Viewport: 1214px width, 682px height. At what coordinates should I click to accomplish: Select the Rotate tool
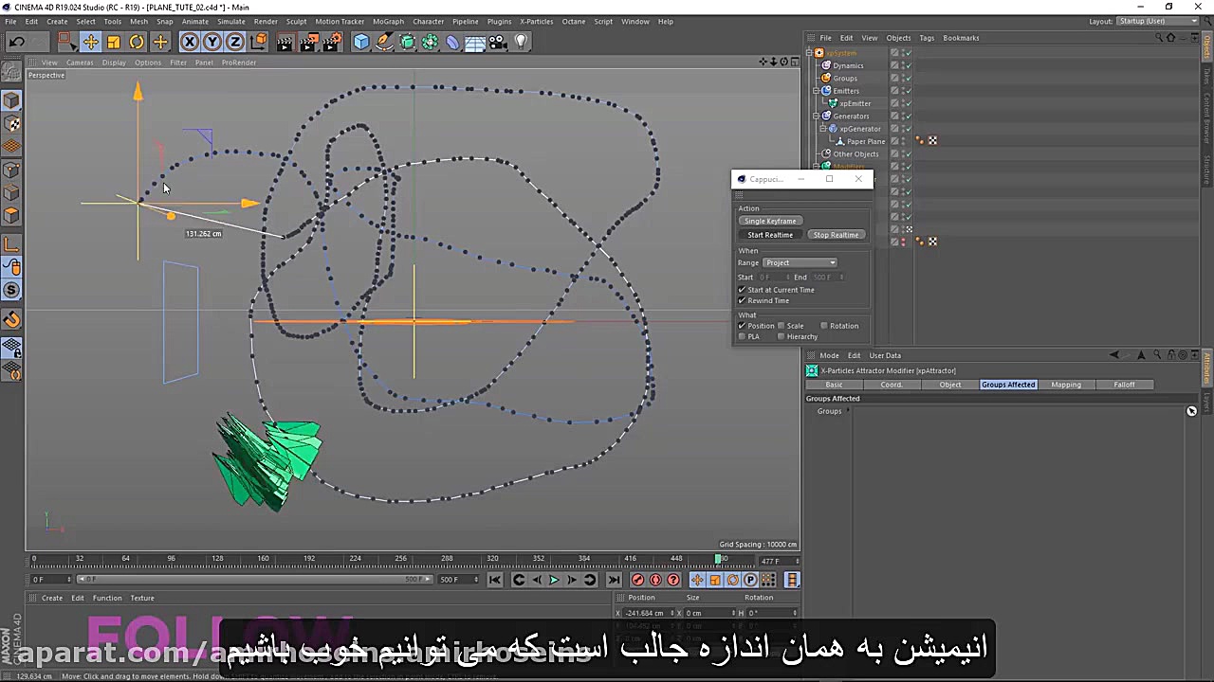coord(137,41)
